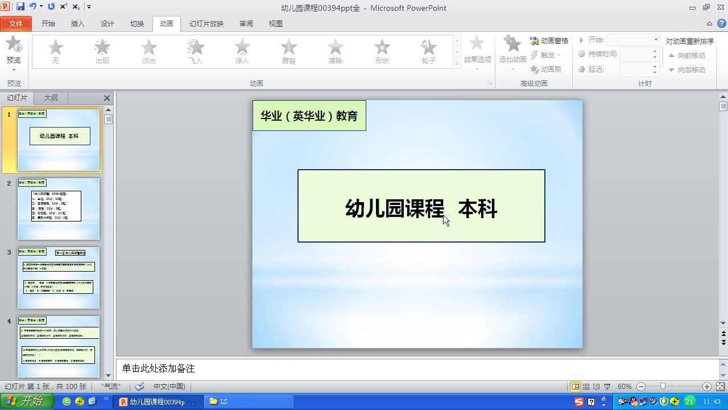Click the 向后移动 (Move Later) button
This screenshot has width=728, height=410.
[687, 70]
